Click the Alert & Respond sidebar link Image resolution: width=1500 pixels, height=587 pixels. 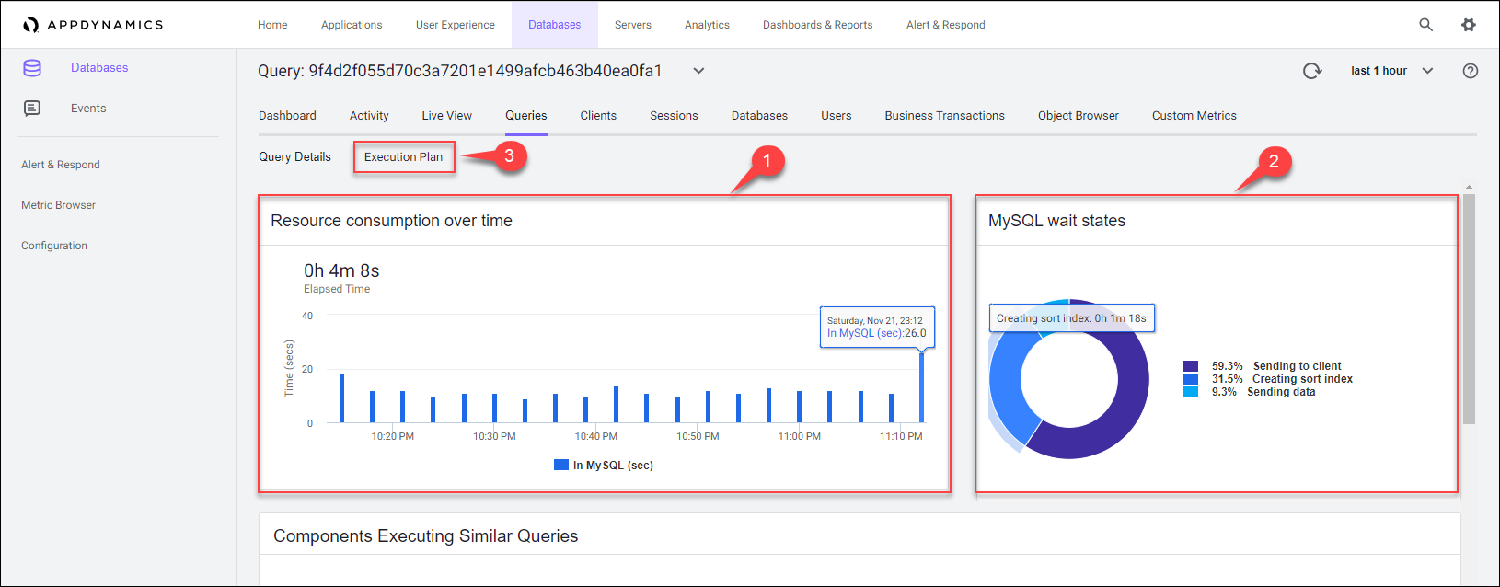tap(61, 165)
